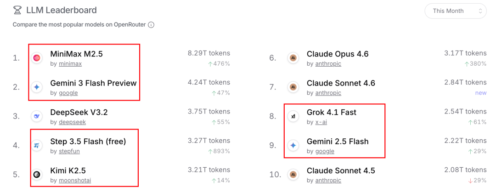
Task: Click the info icon beside OpenRouter description
Action: [x=151, y=25]
